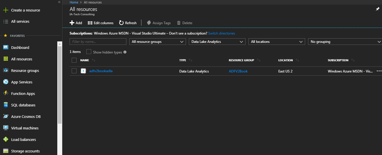Pin the All resources blade to dashboard
The width and height of the screenshot is (382, 155).
pos(378,9)
